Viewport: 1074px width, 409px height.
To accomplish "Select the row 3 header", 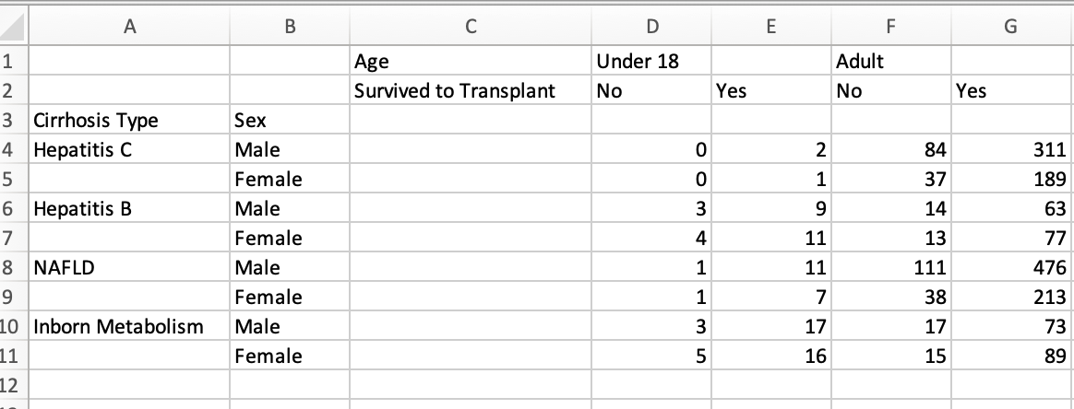I will pyautogui.click(x=12, y=121).
